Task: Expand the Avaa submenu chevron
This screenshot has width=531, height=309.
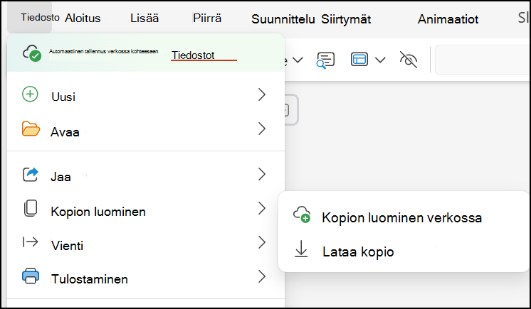Action: pos(261,129)
